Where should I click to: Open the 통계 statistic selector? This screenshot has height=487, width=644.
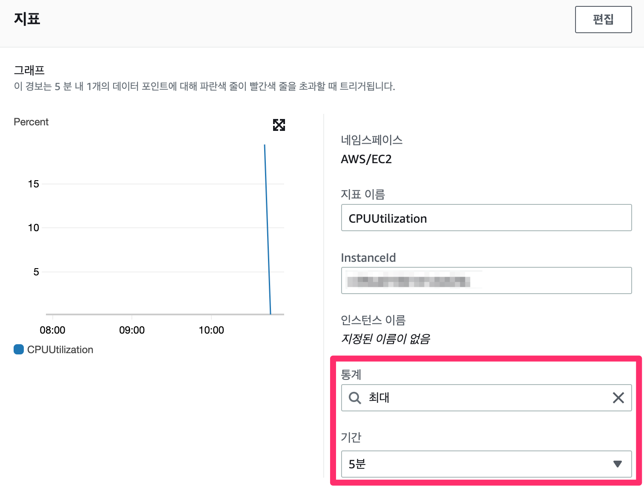coord(485,398)
